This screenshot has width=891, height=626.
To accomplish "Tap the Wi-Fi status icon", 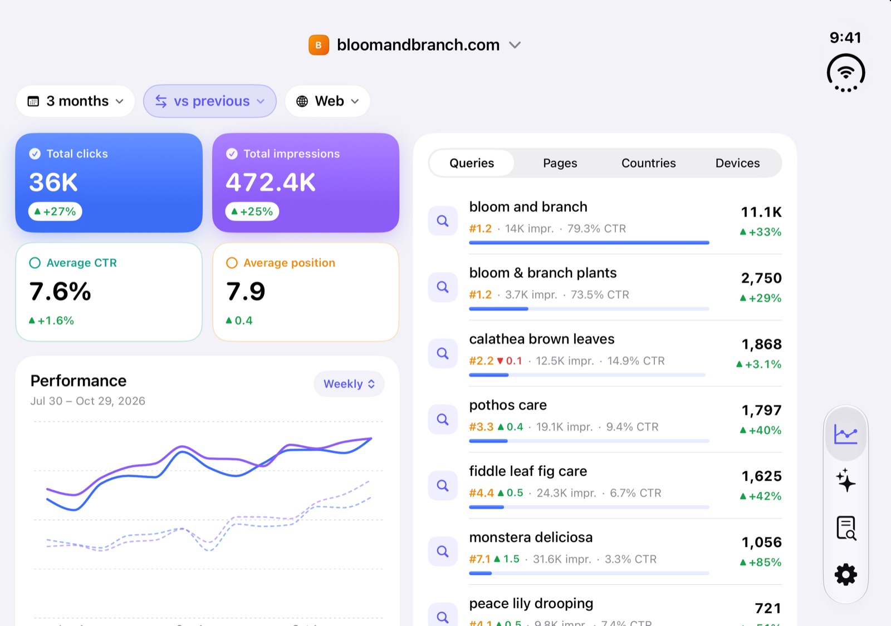I will [845, 73].
